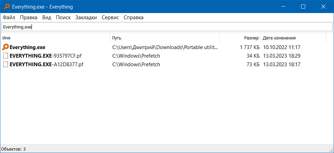
Task: Open the Закладки menu
Action: [86, 17]
